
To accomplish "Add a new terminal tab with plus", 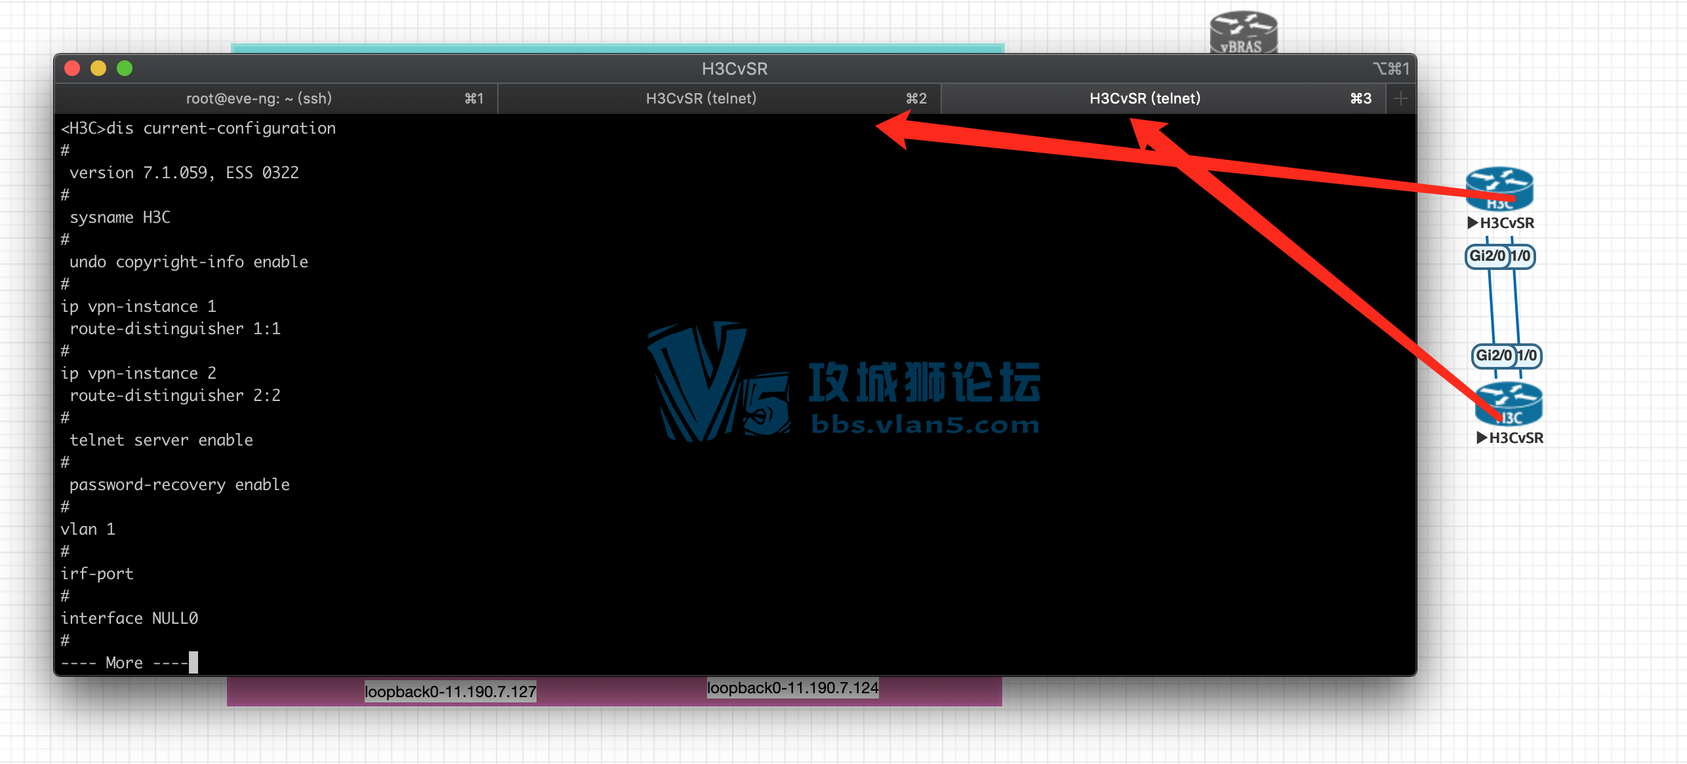I will (1400, 99).
